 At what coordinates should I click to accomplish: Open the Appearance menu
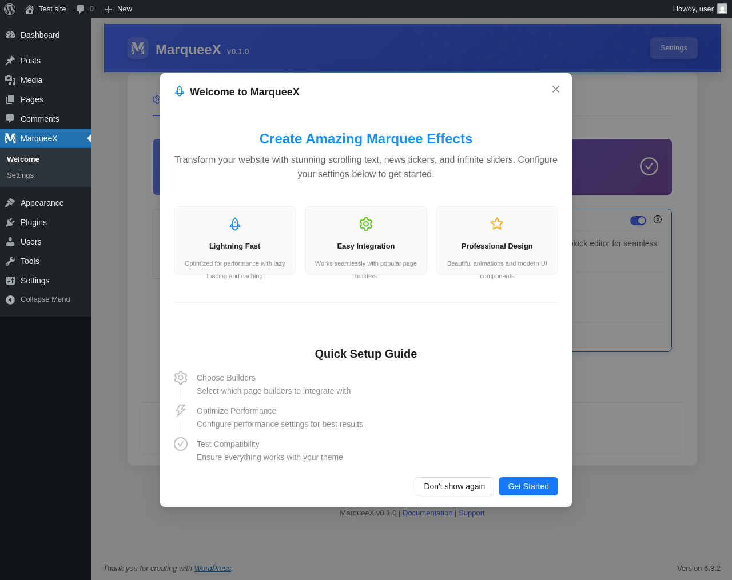46,203
